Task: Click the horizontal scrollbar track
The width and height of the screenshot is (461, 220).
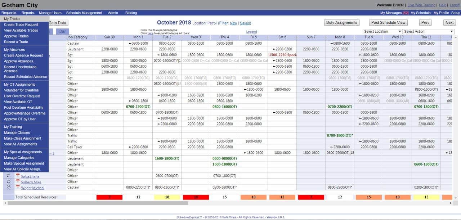Action: pos(288,203)
